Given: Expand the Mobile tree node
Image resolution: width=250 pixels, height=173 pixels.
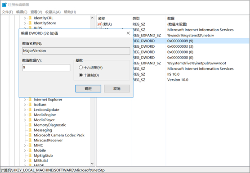Looking at the screenshot, I should 25,150.
